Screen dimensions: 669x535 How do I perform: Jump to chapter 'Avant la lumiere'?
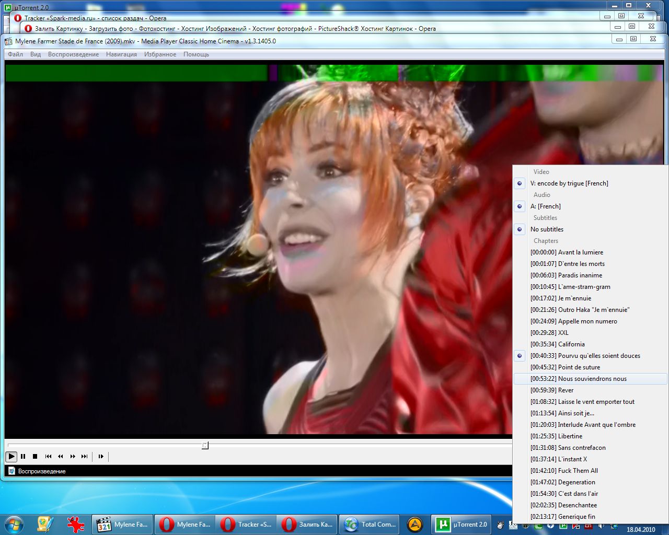tap(591, 252)
